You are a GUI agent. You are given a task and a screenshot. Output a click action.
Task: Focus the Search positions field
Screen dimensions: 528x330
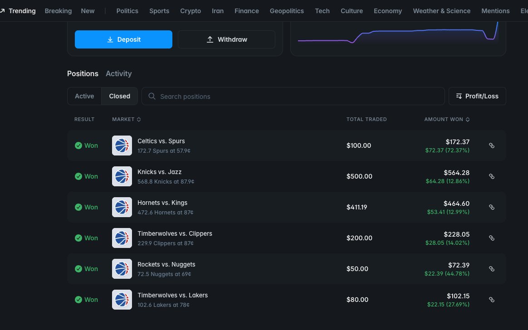pos(293,96)
